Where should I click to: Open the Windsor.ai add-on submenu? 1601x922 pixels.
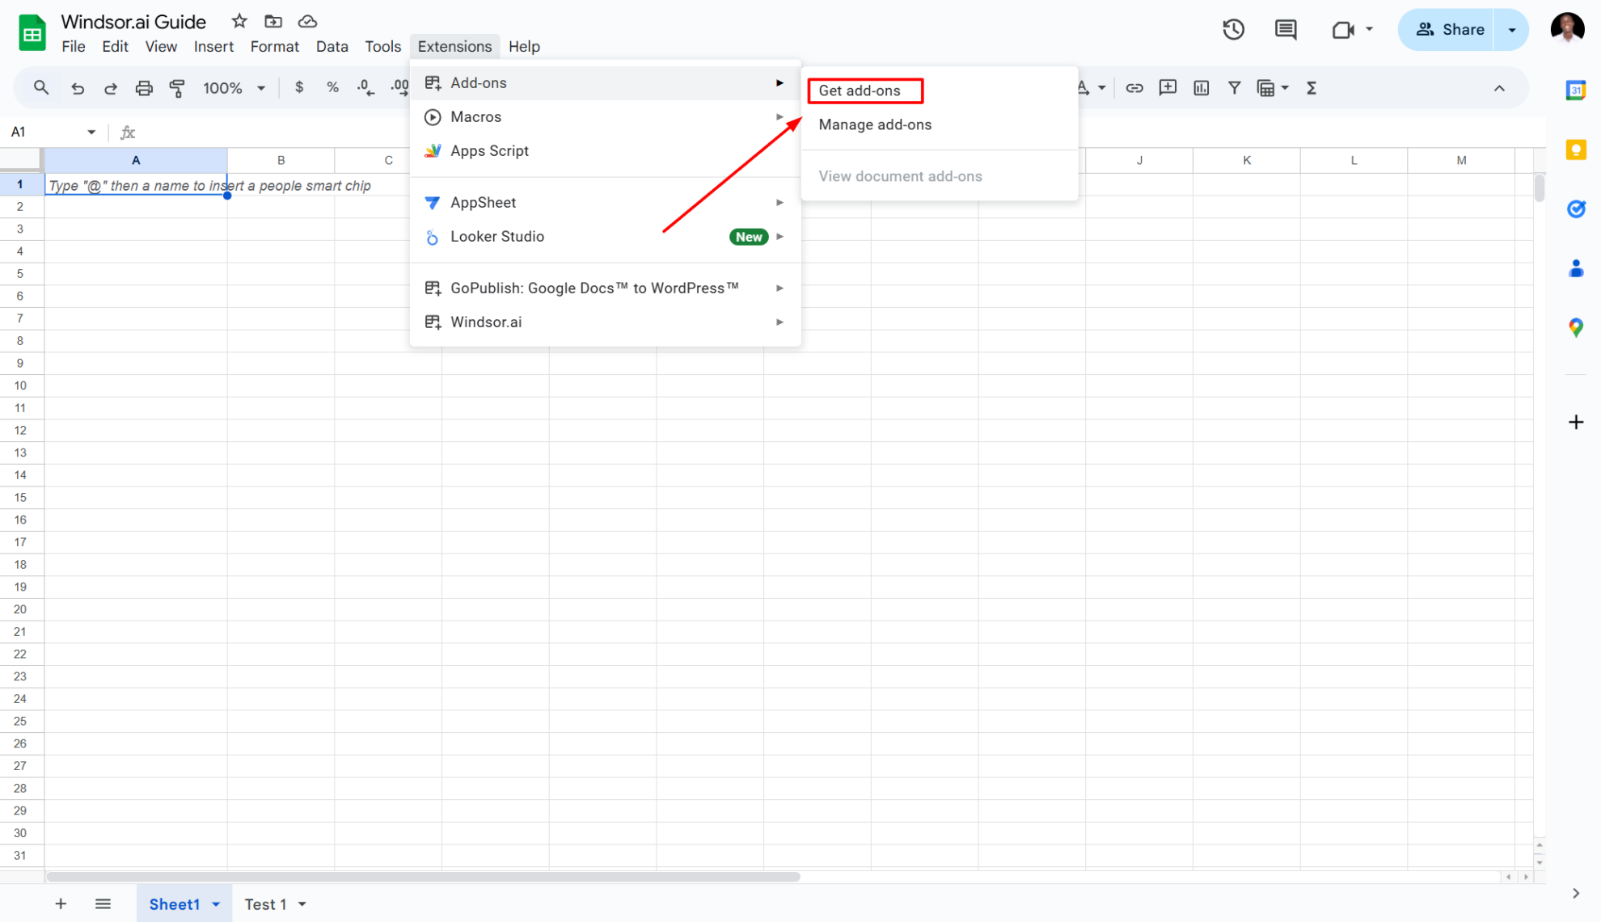coord(605,322)
